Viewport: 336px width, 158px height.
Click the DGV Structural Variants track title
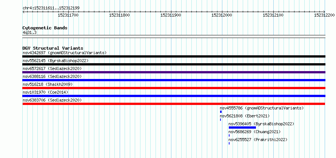(53, 48)
